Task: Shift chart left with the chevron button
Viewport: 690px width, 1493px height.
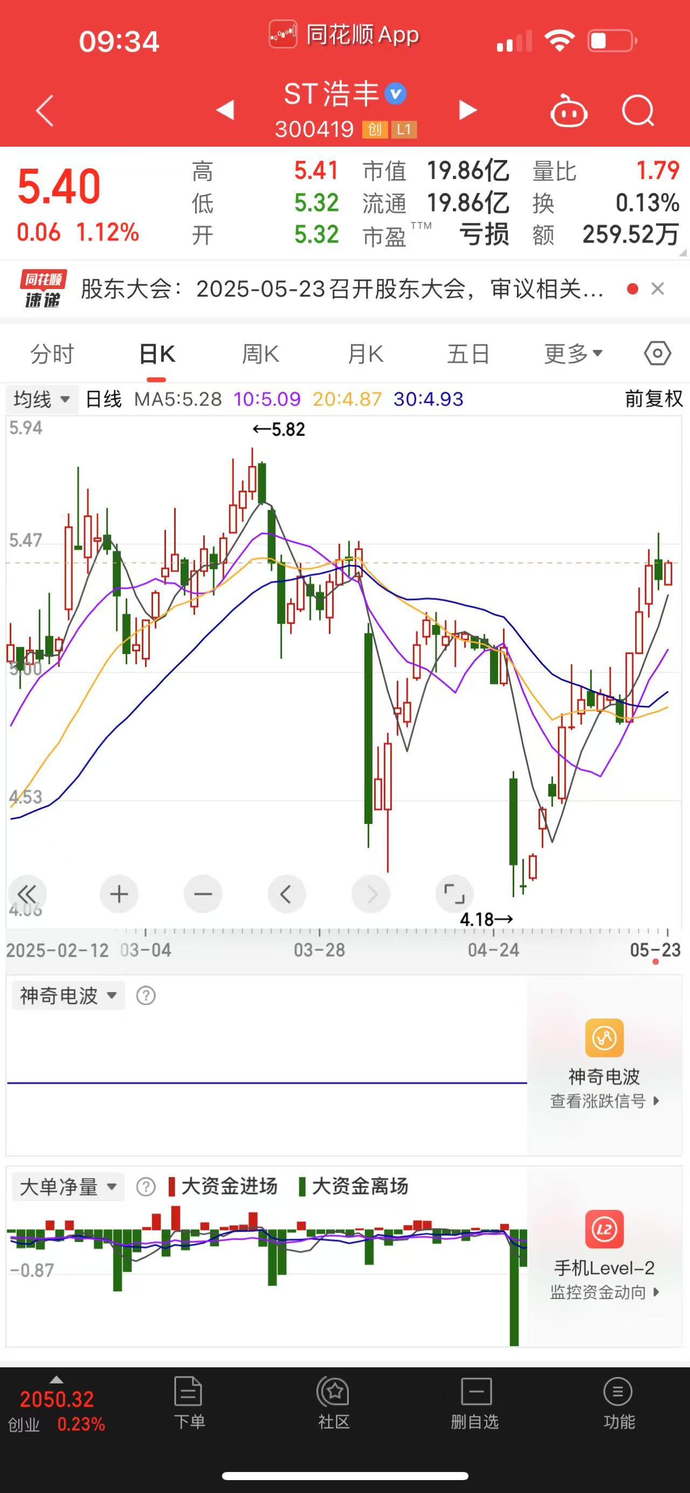Action: 287,895
